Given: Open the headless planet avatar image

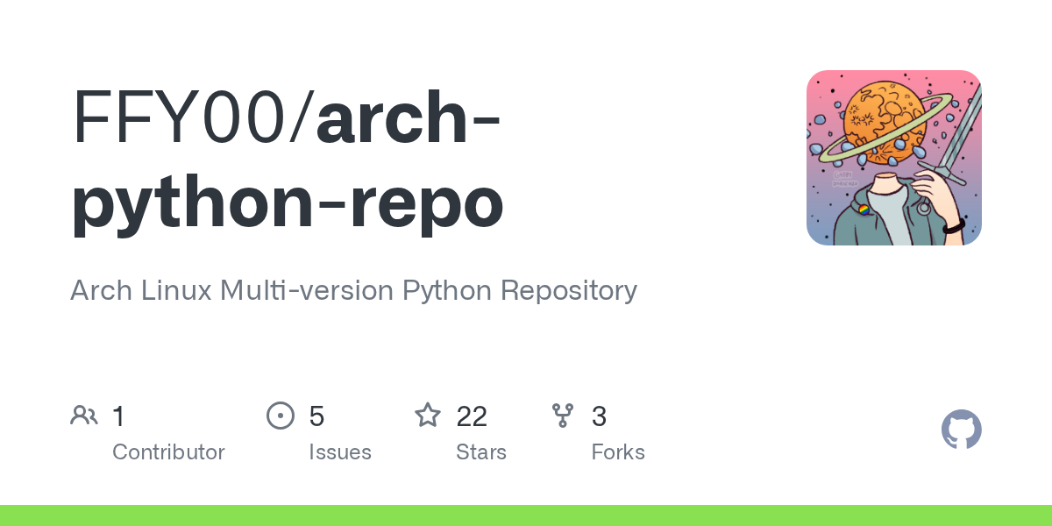Looking at the screenshot, I should point(894,158).
